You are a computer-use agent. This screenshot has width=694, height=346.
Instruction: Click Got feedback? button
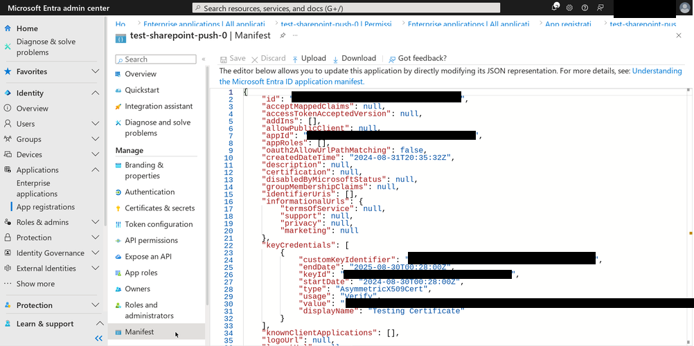click(418, 58)
